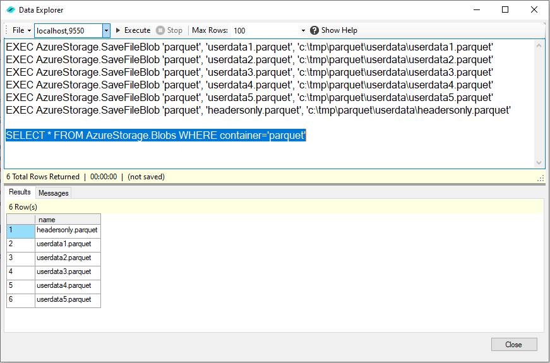Click the Show Help label

click(x=339, y=30)
